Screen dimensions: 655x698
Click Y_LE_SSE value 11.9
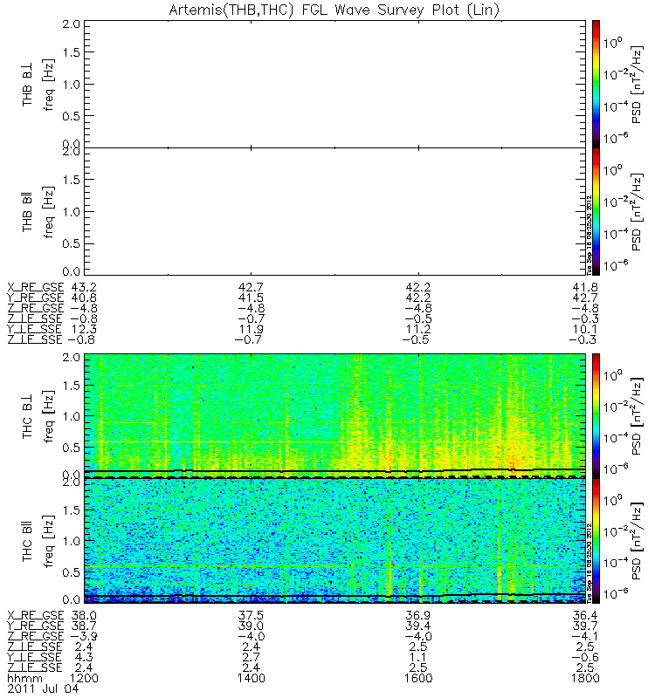click(x=252, y=330)
